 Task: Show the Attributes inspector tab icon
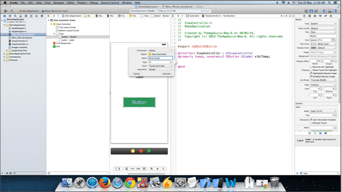[320, 16]
